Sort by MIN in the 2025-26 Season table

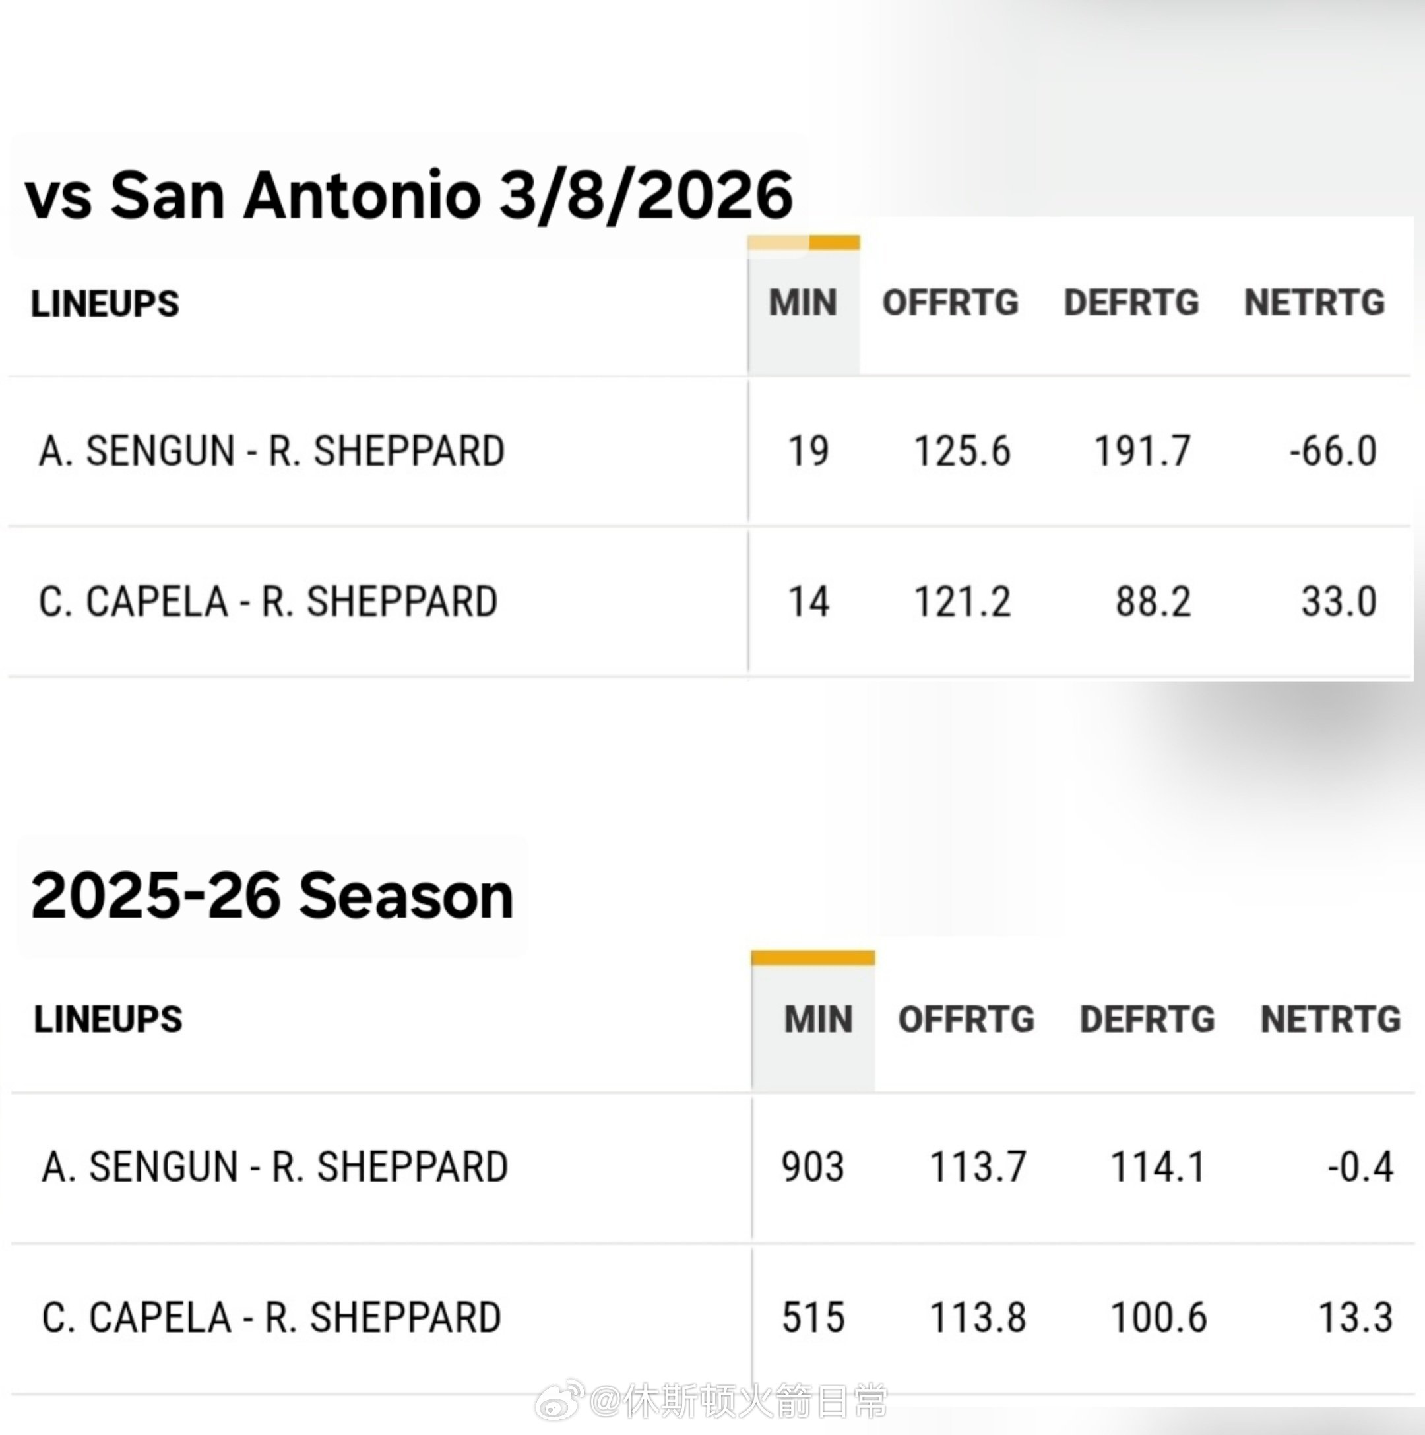(817, 1019)
